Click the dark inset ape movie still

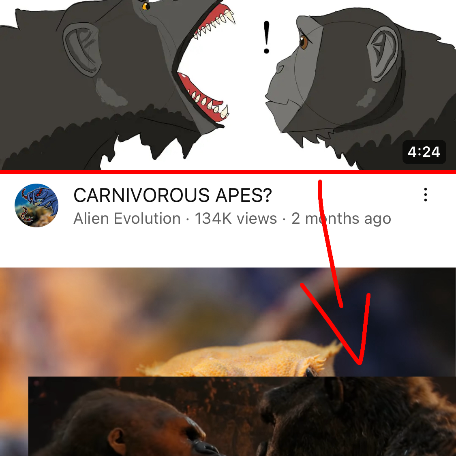(242, 416)
